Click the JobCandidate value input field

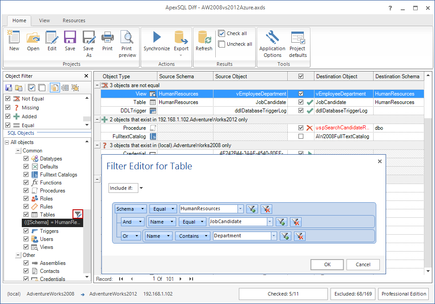238,222
